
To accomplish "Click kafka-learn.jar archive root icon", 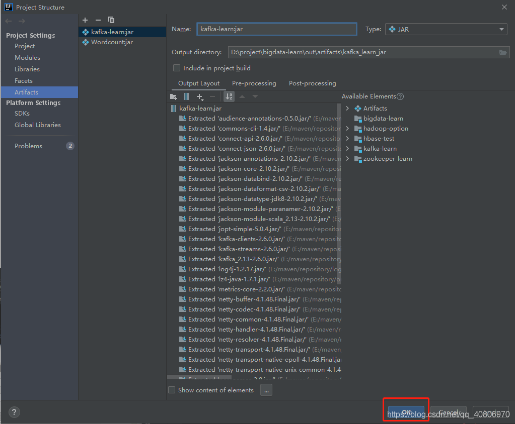I will point(173,109).
